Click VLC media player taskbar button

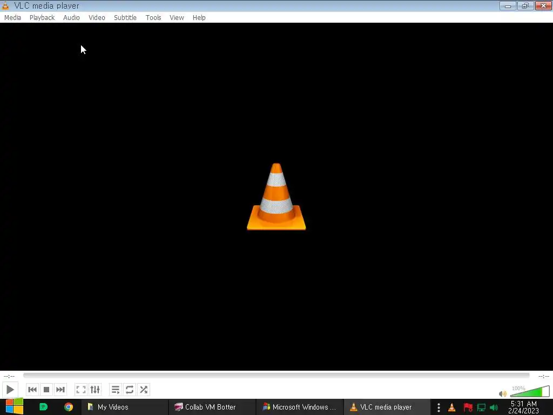click(387, 407)
